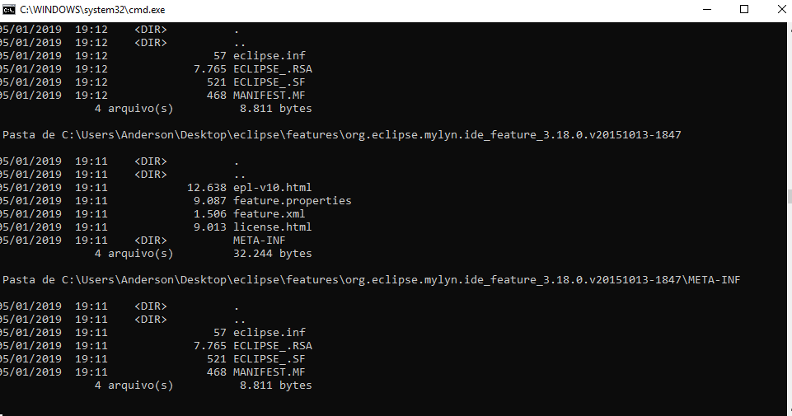This screenshot has width=792, height=416.
Task: Click the C:\WINDOWS\system32\cmd.exe title text
Action: click(92, 10)
